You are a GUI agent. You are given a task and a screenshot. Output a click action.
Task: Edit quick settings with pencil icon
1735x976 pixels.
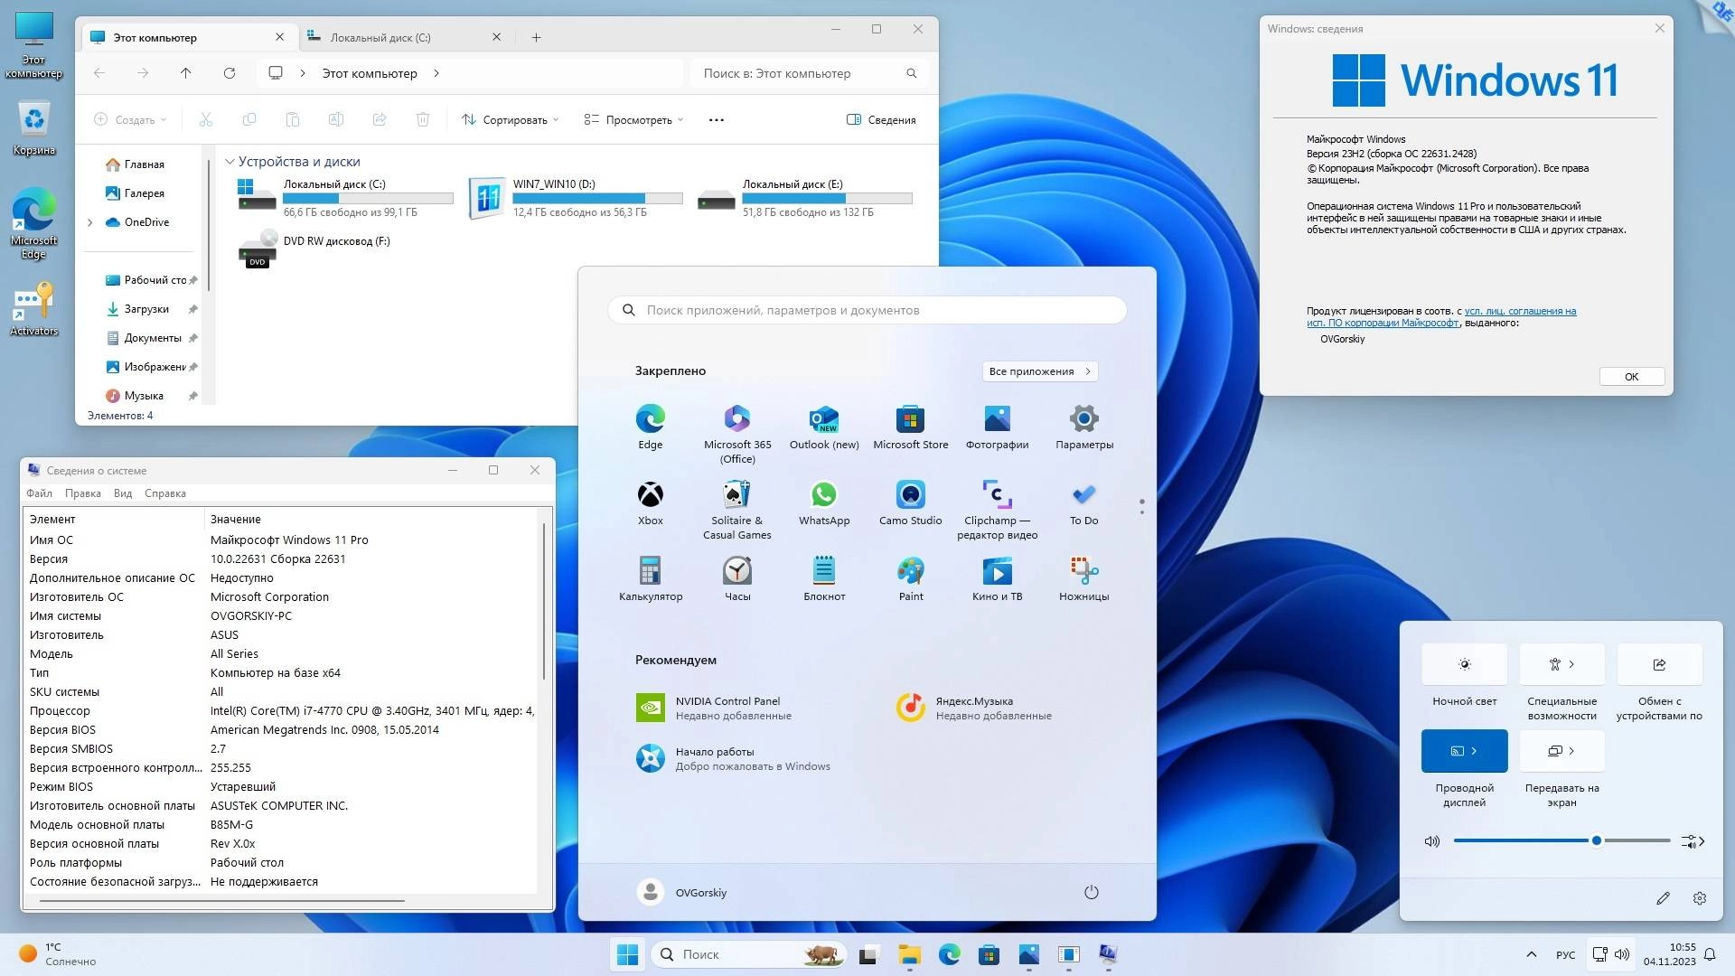pyautogui.click(x=1663, y=898)
